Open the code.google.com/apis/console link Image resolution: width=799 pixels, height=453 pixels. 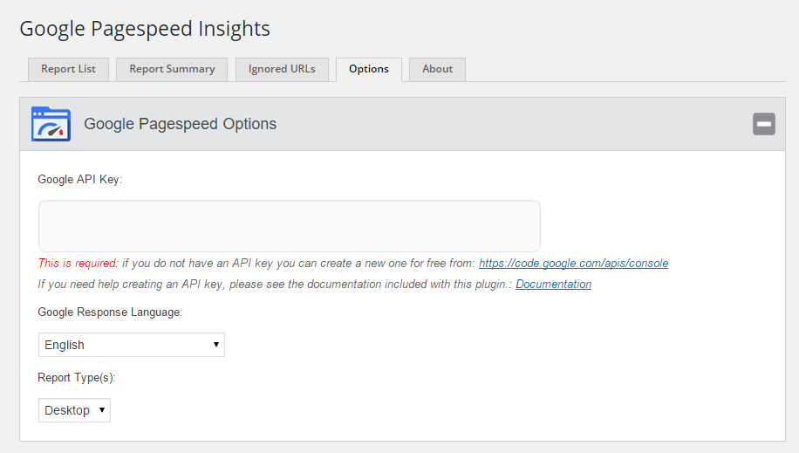click(573, 264)
